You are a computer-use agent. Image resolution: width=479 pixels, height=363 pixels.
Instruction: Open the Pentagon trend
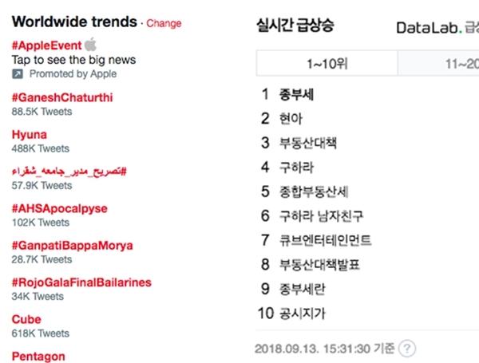38,356
